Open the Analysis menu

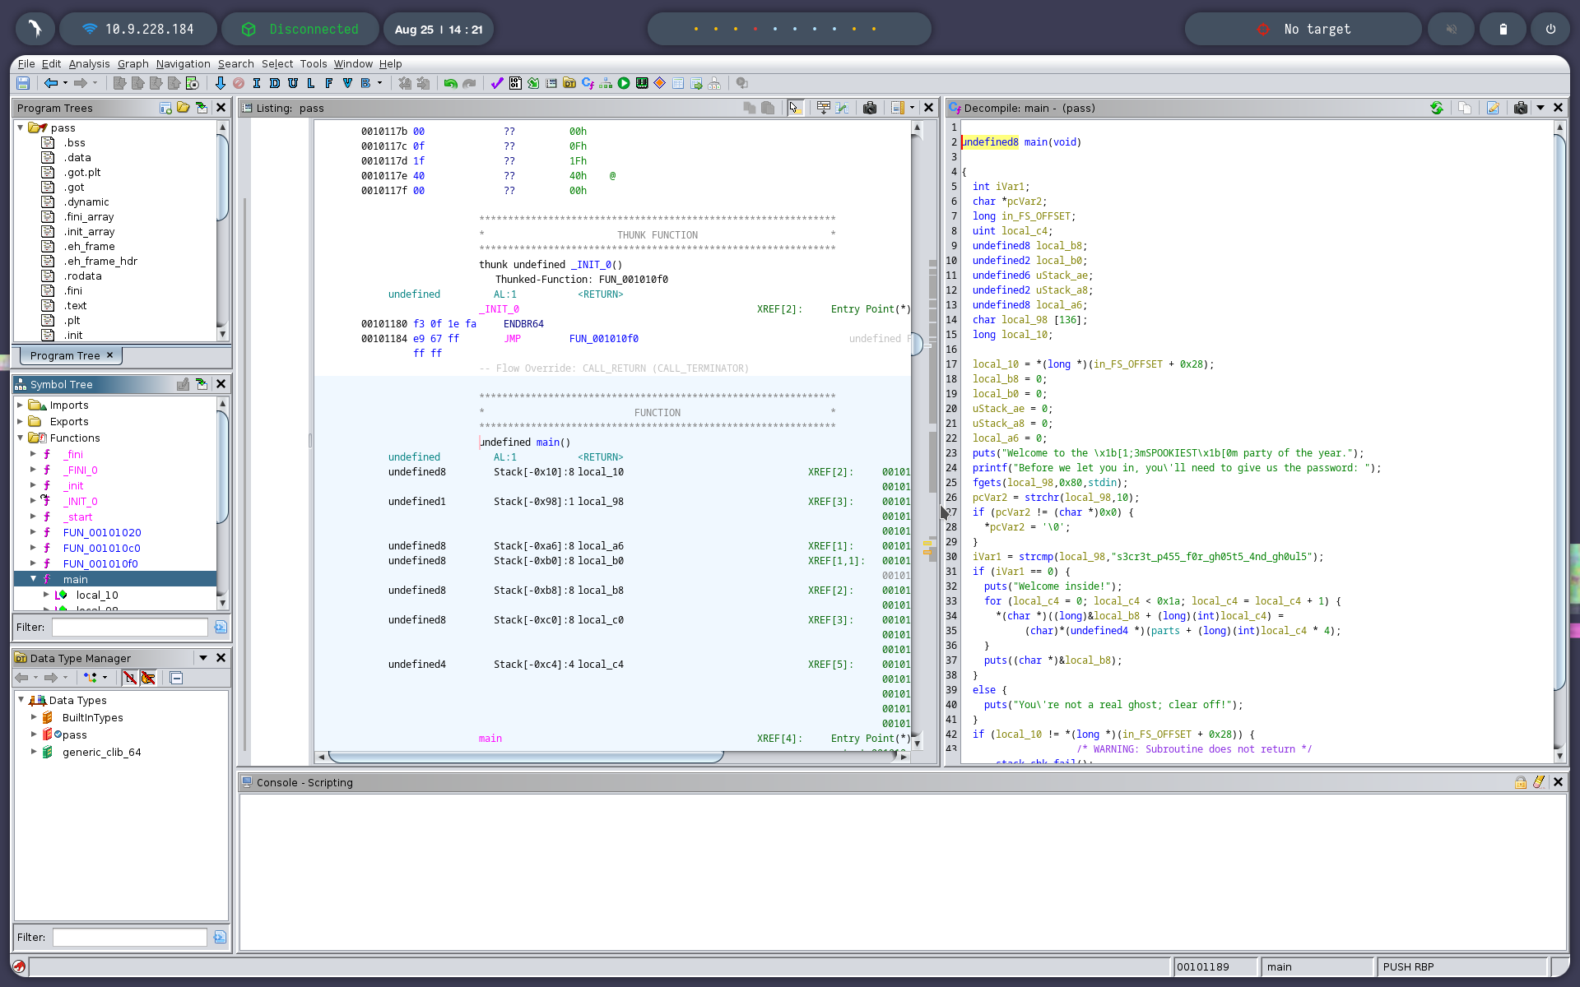coord(89,63)
